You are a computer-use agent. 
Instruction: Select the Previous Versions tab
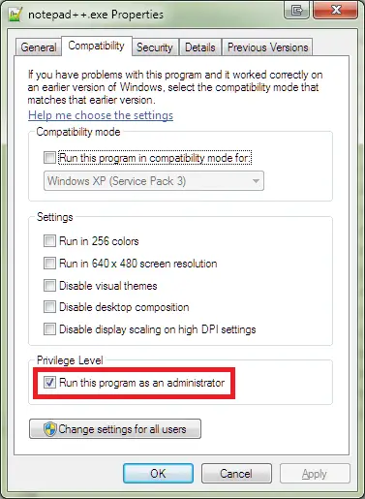click(x=268, y=47)
